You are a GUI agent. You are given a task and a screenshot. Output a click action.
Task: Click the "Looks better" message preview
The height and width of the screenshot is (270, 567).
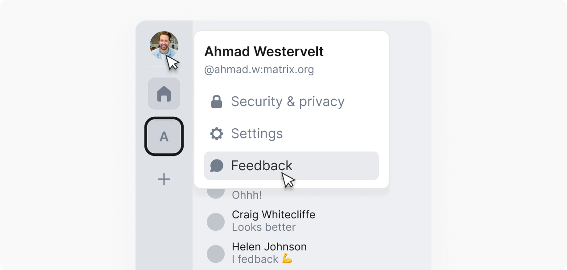pyautogui.click(x=263, y=227)
